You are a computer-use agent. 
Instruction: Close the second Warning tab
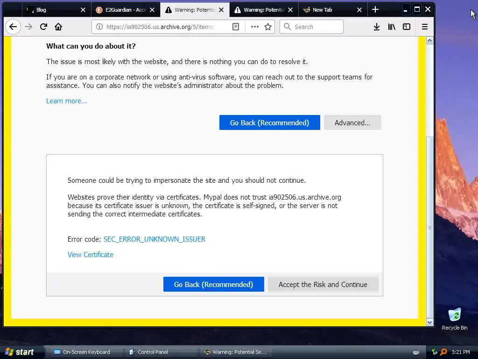(290, 10)
